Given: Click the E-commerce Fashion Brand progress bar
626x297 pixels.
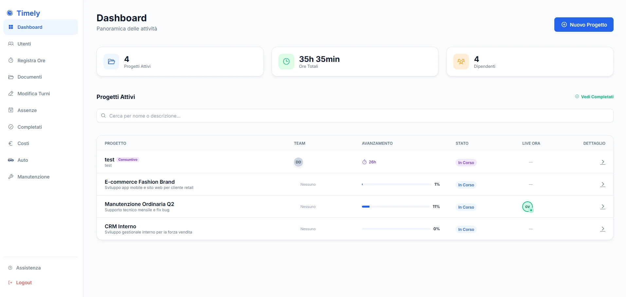Looking at the screenshot, I should (x=397, y=184).
